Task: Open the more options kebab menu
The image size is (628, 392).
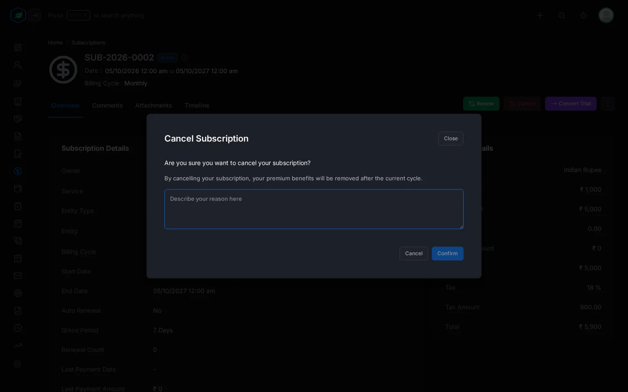Action: [x=608, y=104]
